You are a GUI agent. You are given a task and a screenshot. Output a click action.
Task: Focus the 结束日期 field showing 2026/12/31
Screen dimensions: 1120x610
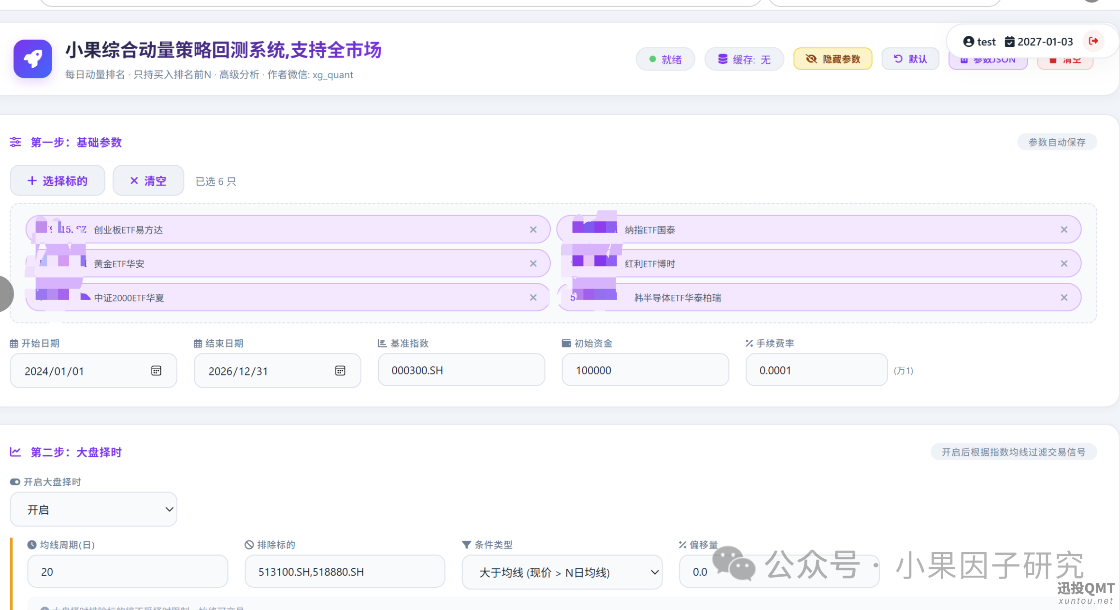click(277, 371)
